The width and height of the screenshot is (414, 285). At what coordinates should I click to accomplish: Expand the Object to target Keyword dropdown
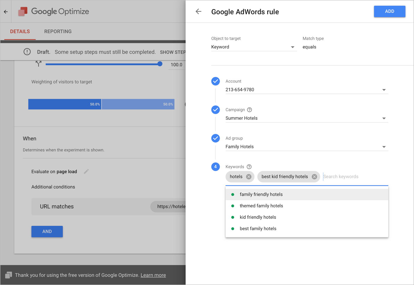pyautogui.click(x=254, y=47)
